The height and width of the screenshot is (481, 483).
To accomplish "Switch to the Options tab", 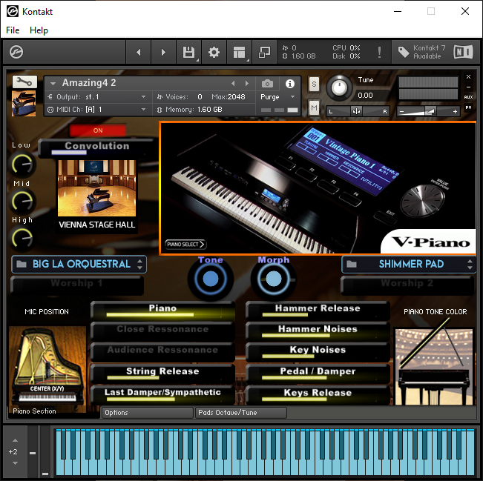I will [147, 413].
